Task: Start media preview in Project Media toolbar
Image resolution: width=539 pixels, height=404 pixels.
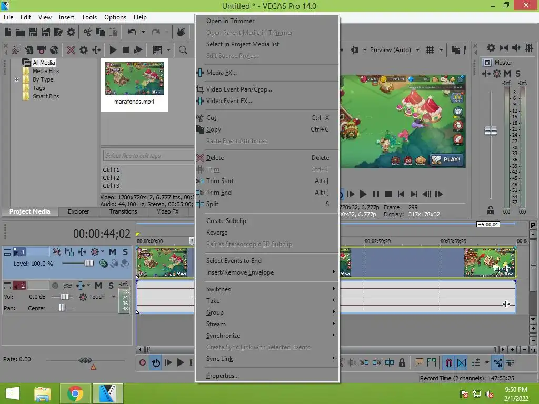Action: 113,50
